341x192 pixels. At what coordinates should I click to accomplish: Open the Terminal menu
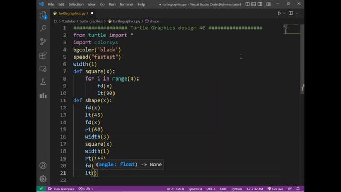[x=127, y=4]
